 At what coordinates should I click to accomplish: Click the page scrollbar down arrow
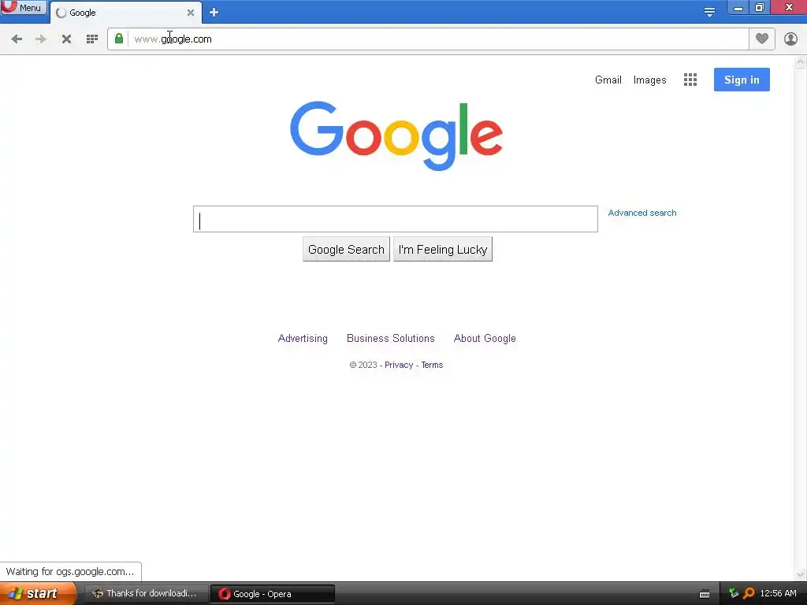coord(801,574)
